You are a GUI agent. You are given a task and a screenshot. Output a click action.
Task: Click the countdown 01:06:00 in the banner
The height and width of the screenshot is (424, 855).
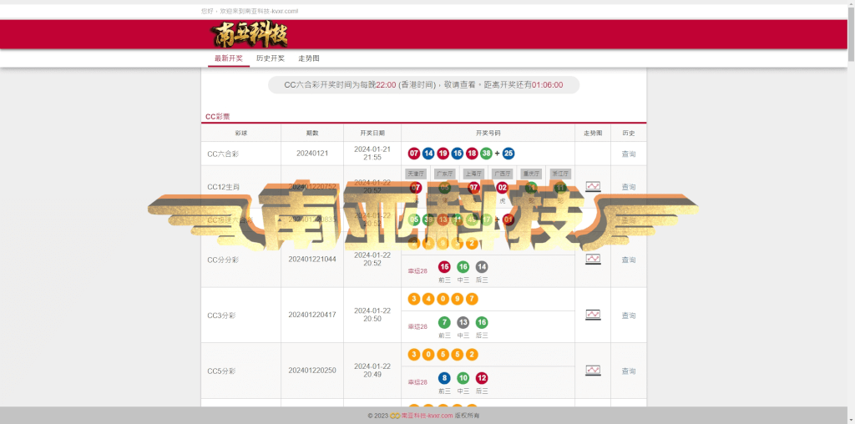(548, 85)
